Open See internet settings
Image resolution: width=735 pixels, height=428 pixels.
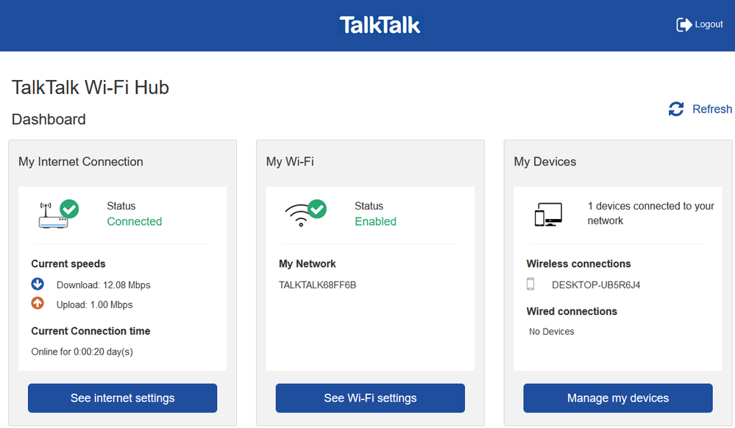tap(122, 398)
